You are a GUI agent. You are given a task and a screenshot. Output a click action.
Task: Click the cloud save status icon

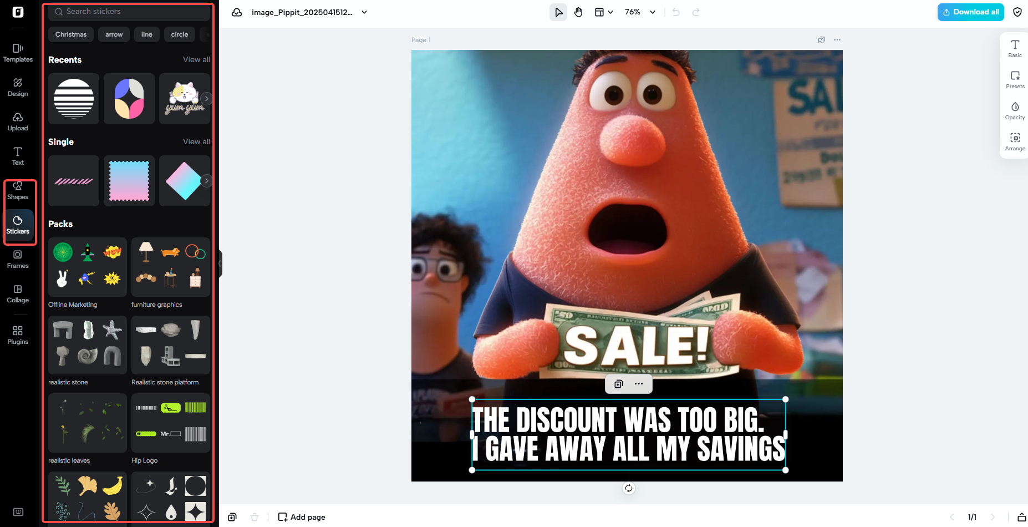tap(237, 12)
